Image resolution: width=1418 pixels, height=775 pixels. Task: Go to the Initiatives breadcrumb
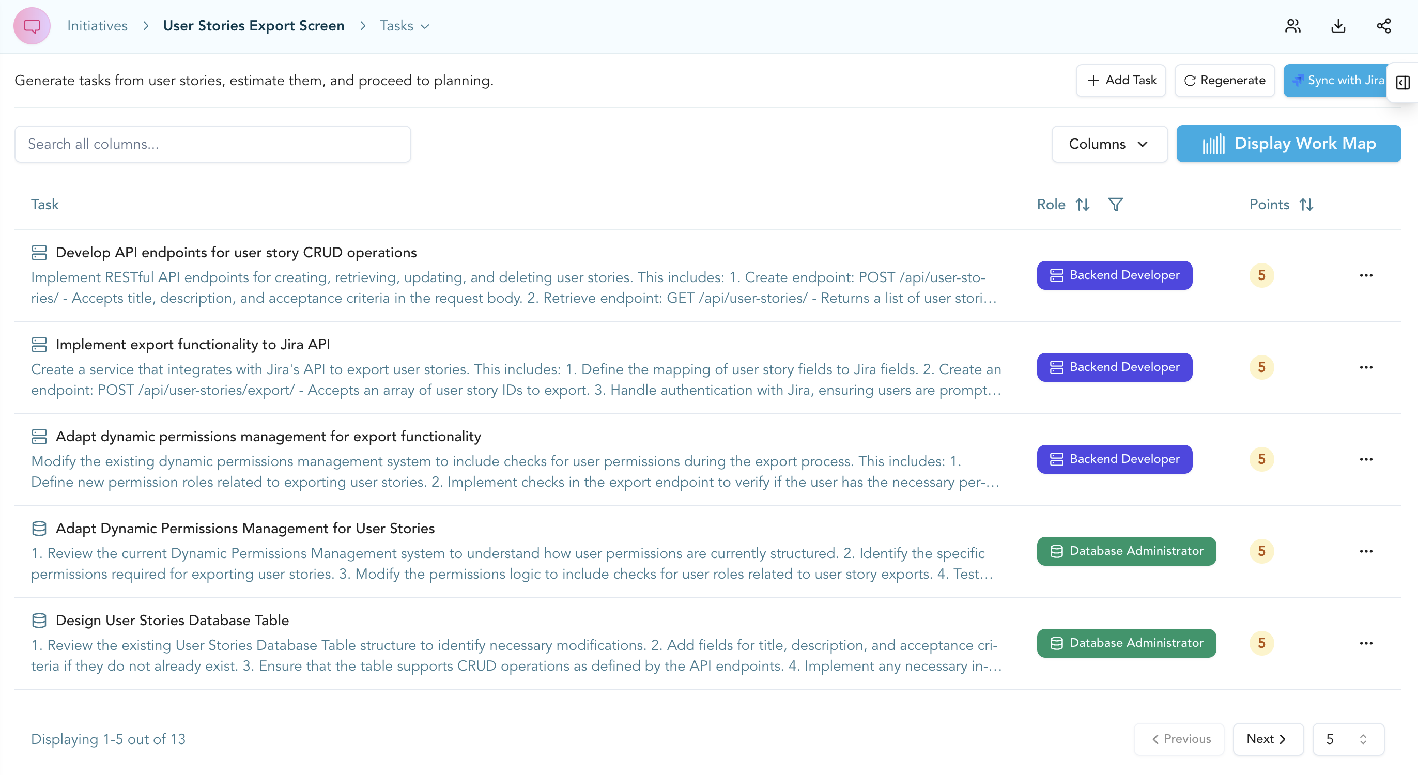point(98,26)
